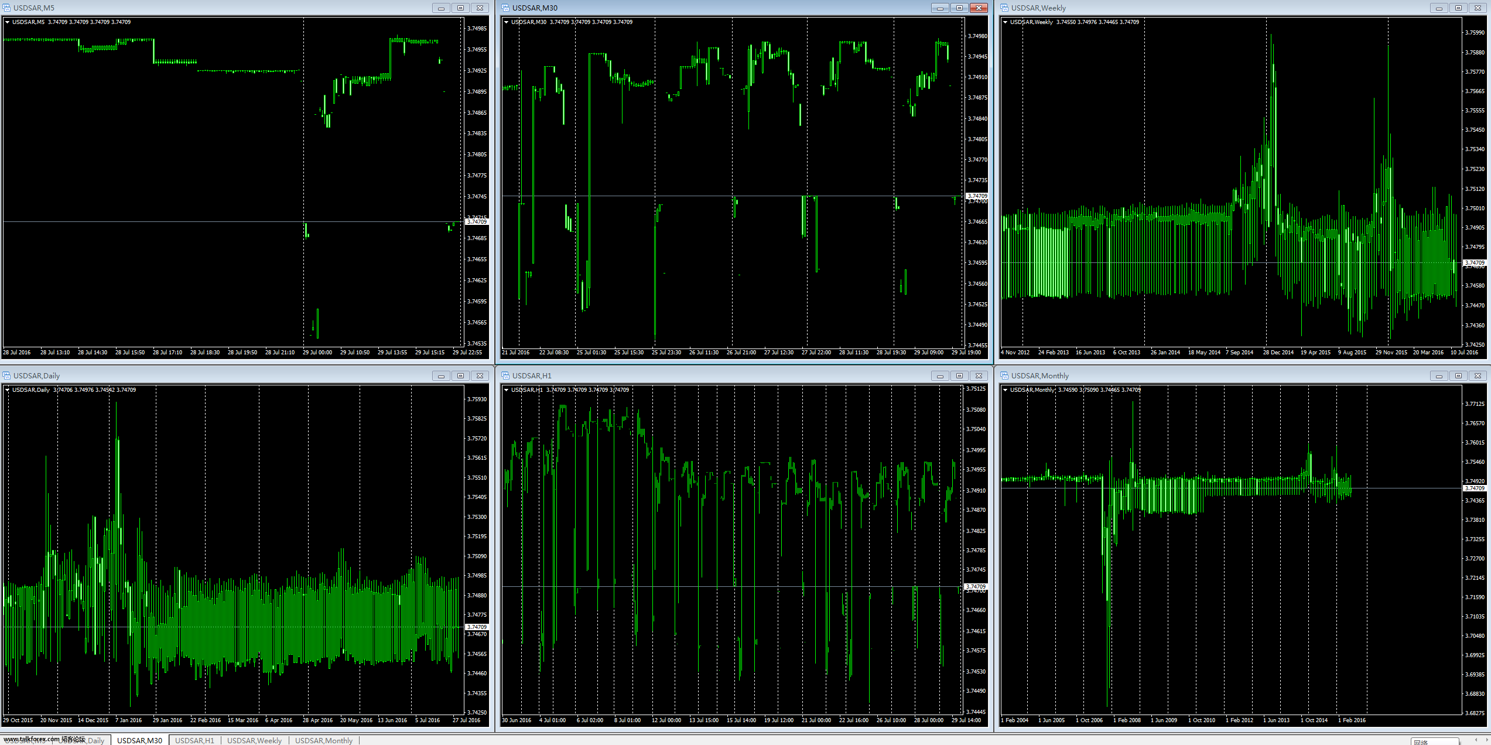Open the triangle dropdown beside USDSAR,M5 label
1491x745 pixels.
(x=7, y=22)
